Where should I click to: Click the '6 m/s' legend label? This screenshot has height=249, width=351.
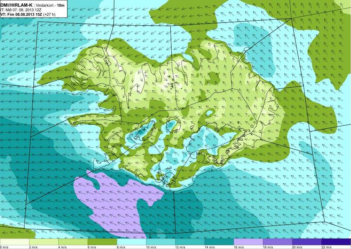92,247
